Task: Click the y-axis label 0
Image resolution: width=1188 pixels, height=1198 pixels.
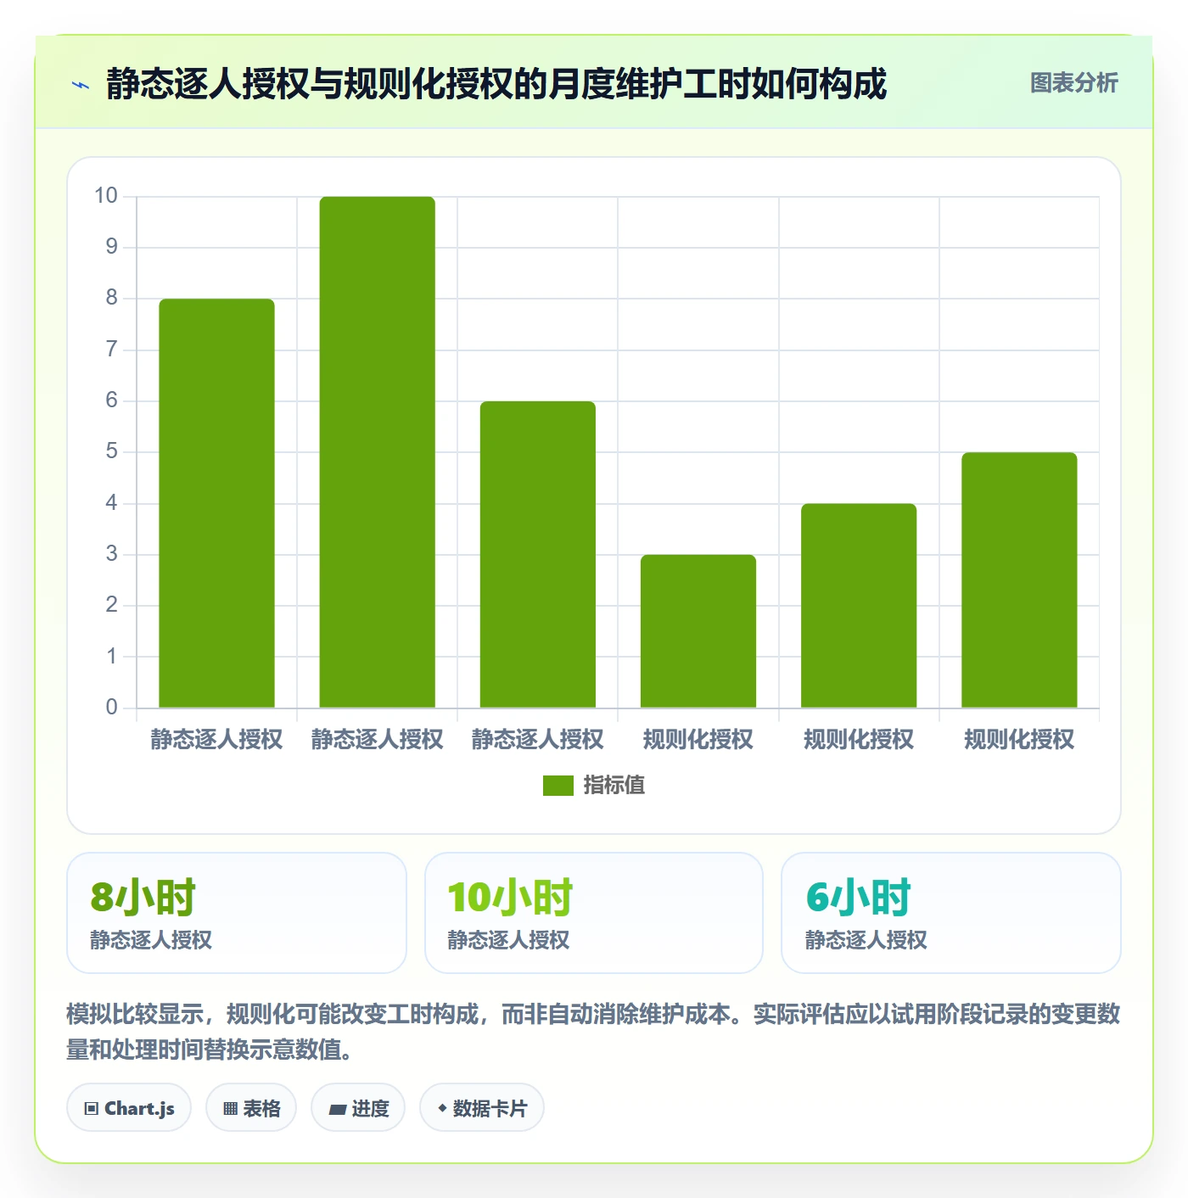Action: pos(111,708)
